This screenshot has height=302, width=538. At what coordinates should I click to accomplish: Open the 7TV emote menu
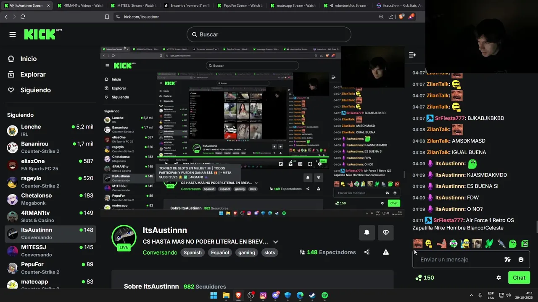[x=507, y=260]
